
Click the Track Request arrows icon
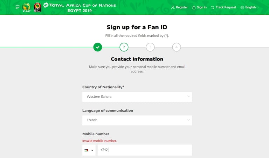[x=213, y=7]
